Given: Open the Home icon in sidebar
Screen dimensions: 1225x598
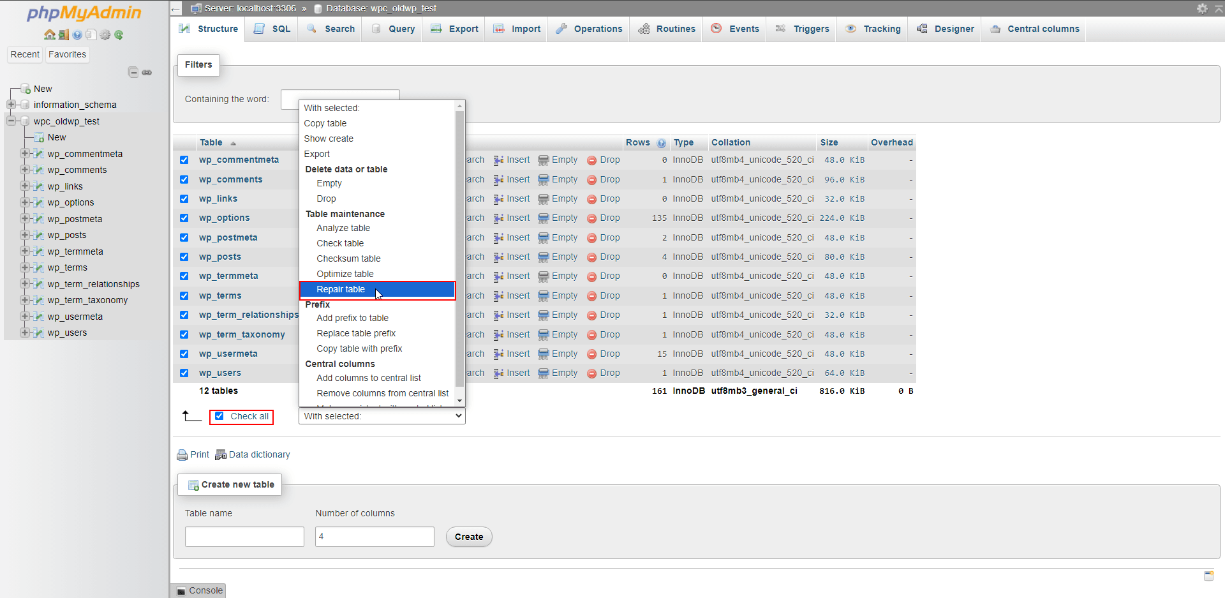Looking at the screenshot, I should coord(49,34).
